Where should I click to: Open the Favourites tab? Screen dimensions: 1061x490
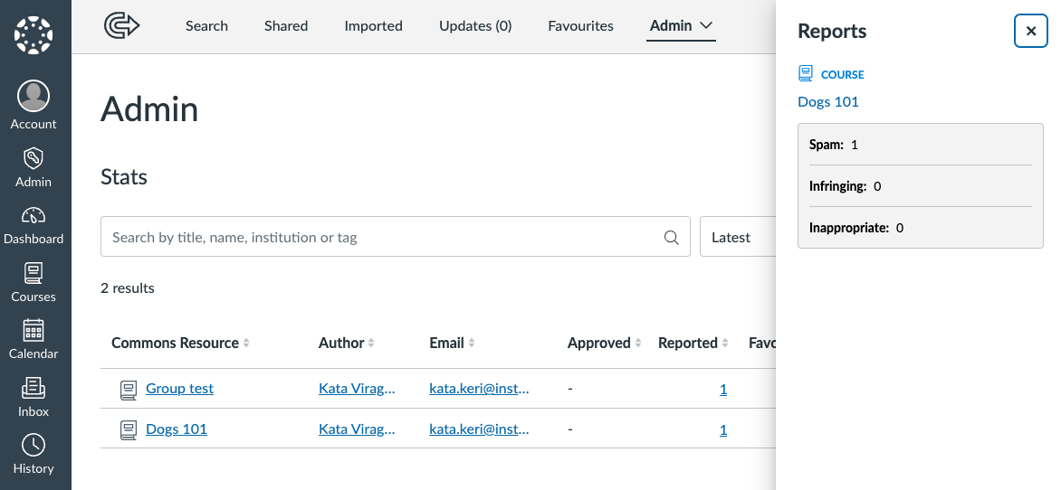coord(580,26)
